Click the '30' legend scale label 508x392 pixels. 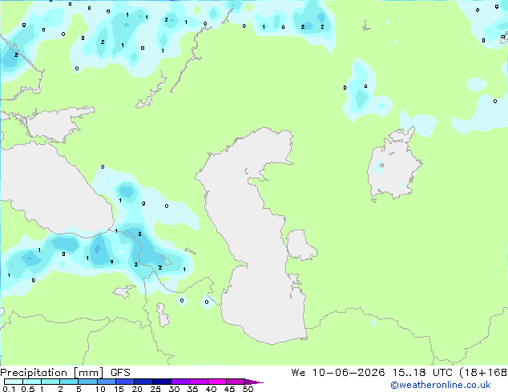(174, 389)
